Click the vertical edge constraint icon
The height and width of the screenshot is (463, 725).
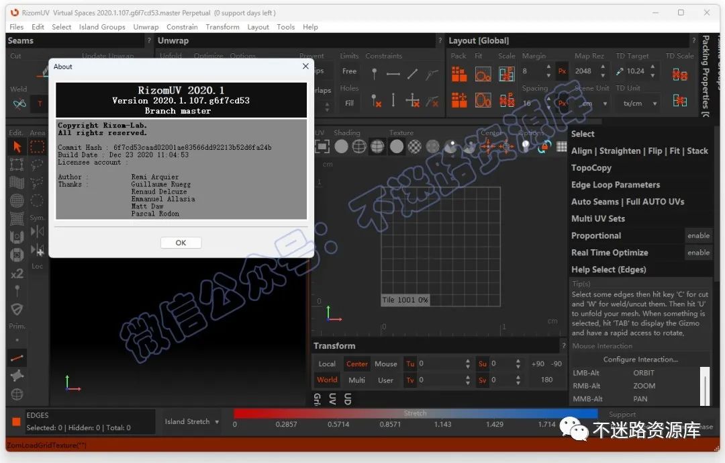[393, 100]
